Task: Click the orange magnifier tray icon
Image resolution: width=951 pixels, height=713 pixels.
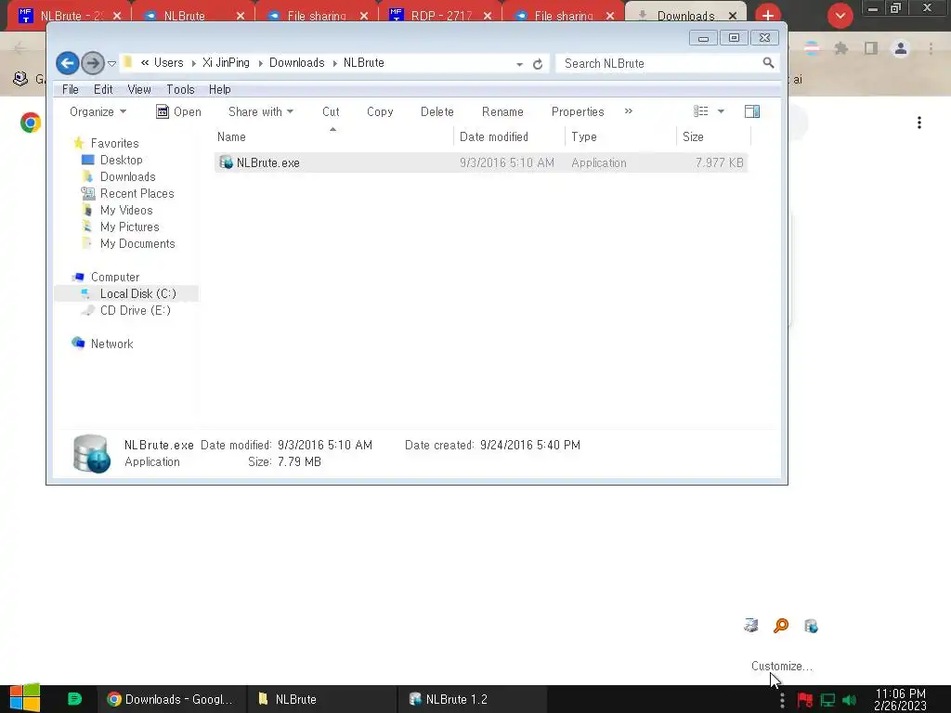Action: [781, 625]
